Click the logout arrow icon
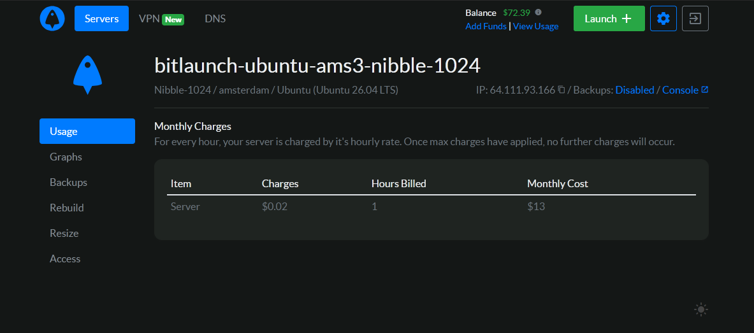 695,18
